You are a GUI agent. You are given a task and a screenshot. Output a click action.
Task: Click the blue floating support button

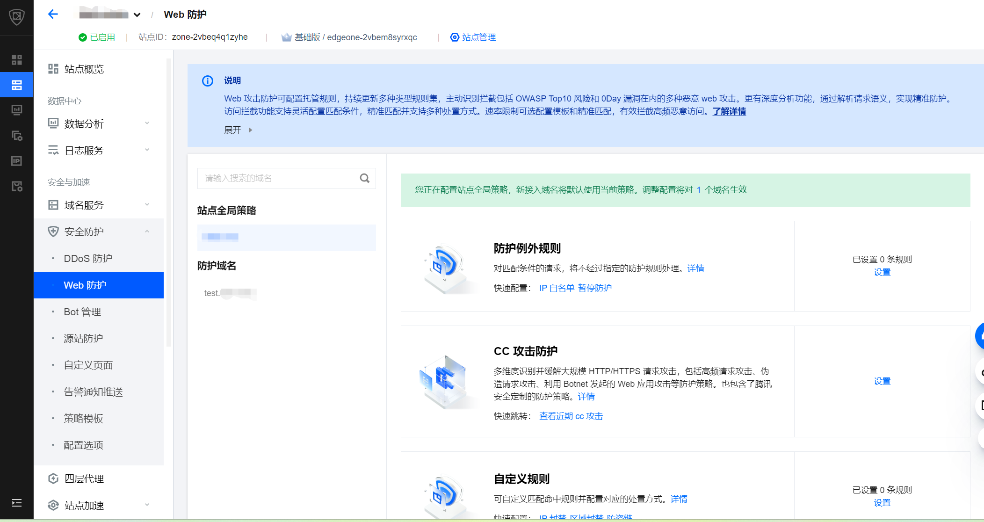coord(980,336)
